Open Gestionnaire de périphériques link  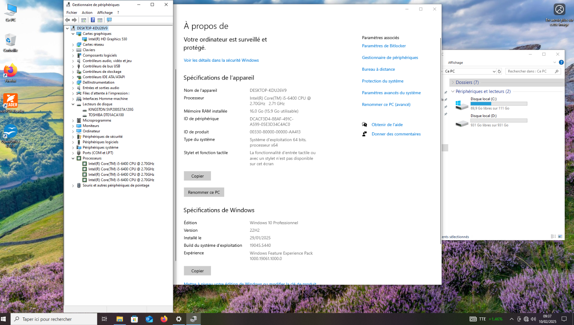coord(390,58)
